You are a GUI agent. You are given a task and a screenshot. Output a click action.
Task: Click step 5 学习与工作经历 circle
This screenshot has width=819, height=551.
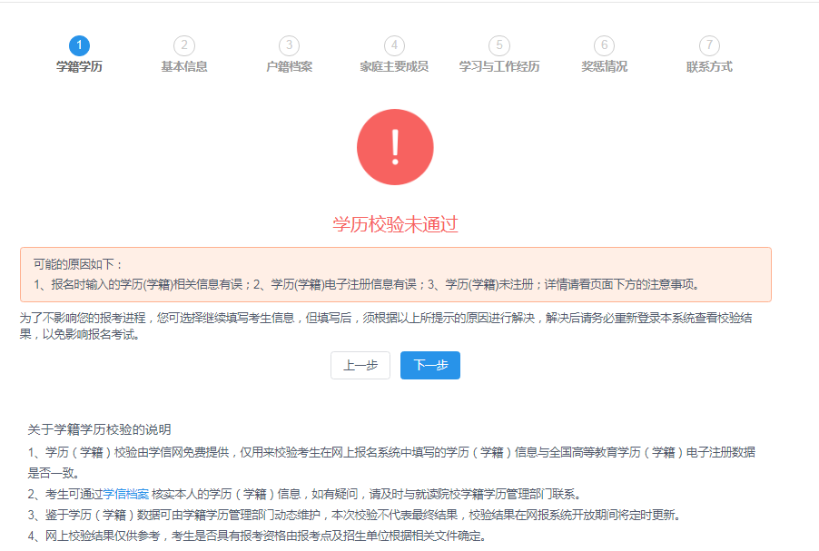pos(498,44)
